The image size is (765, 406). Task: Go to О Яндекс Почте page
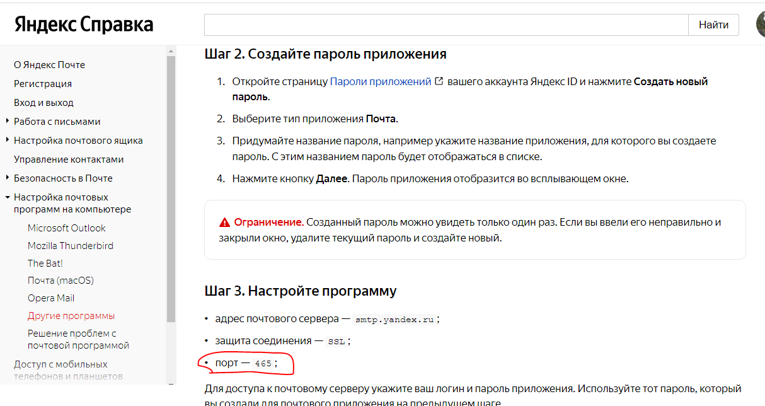49,64
